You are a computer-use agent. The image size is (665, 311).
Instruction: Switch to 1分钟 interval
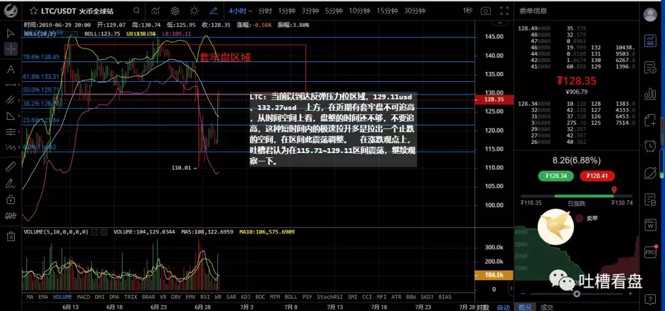[287, 10]
